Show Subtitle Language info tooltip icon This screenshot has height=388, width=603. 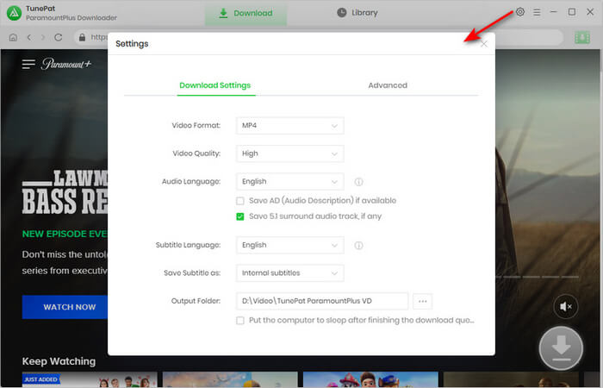pyautogui.click(x=358, y=245)
